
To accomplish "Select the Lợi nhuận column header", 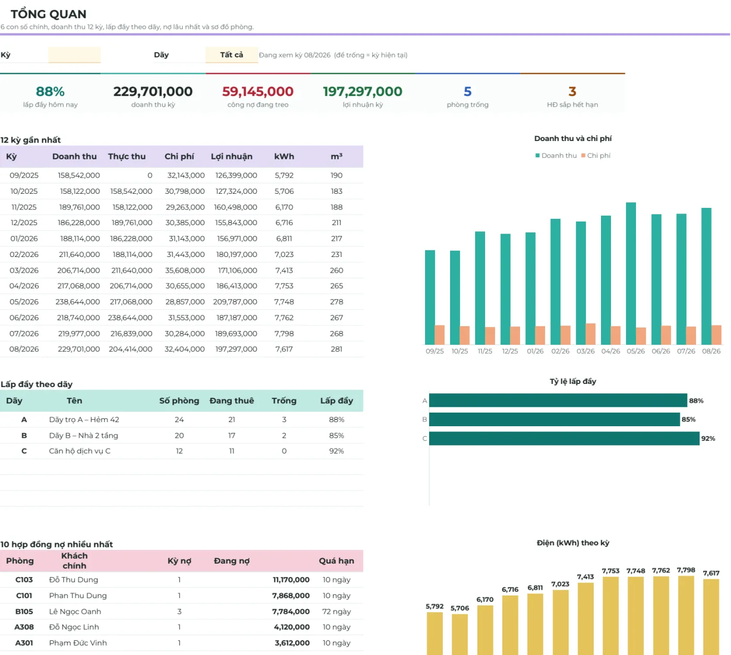I will point(231,157).
